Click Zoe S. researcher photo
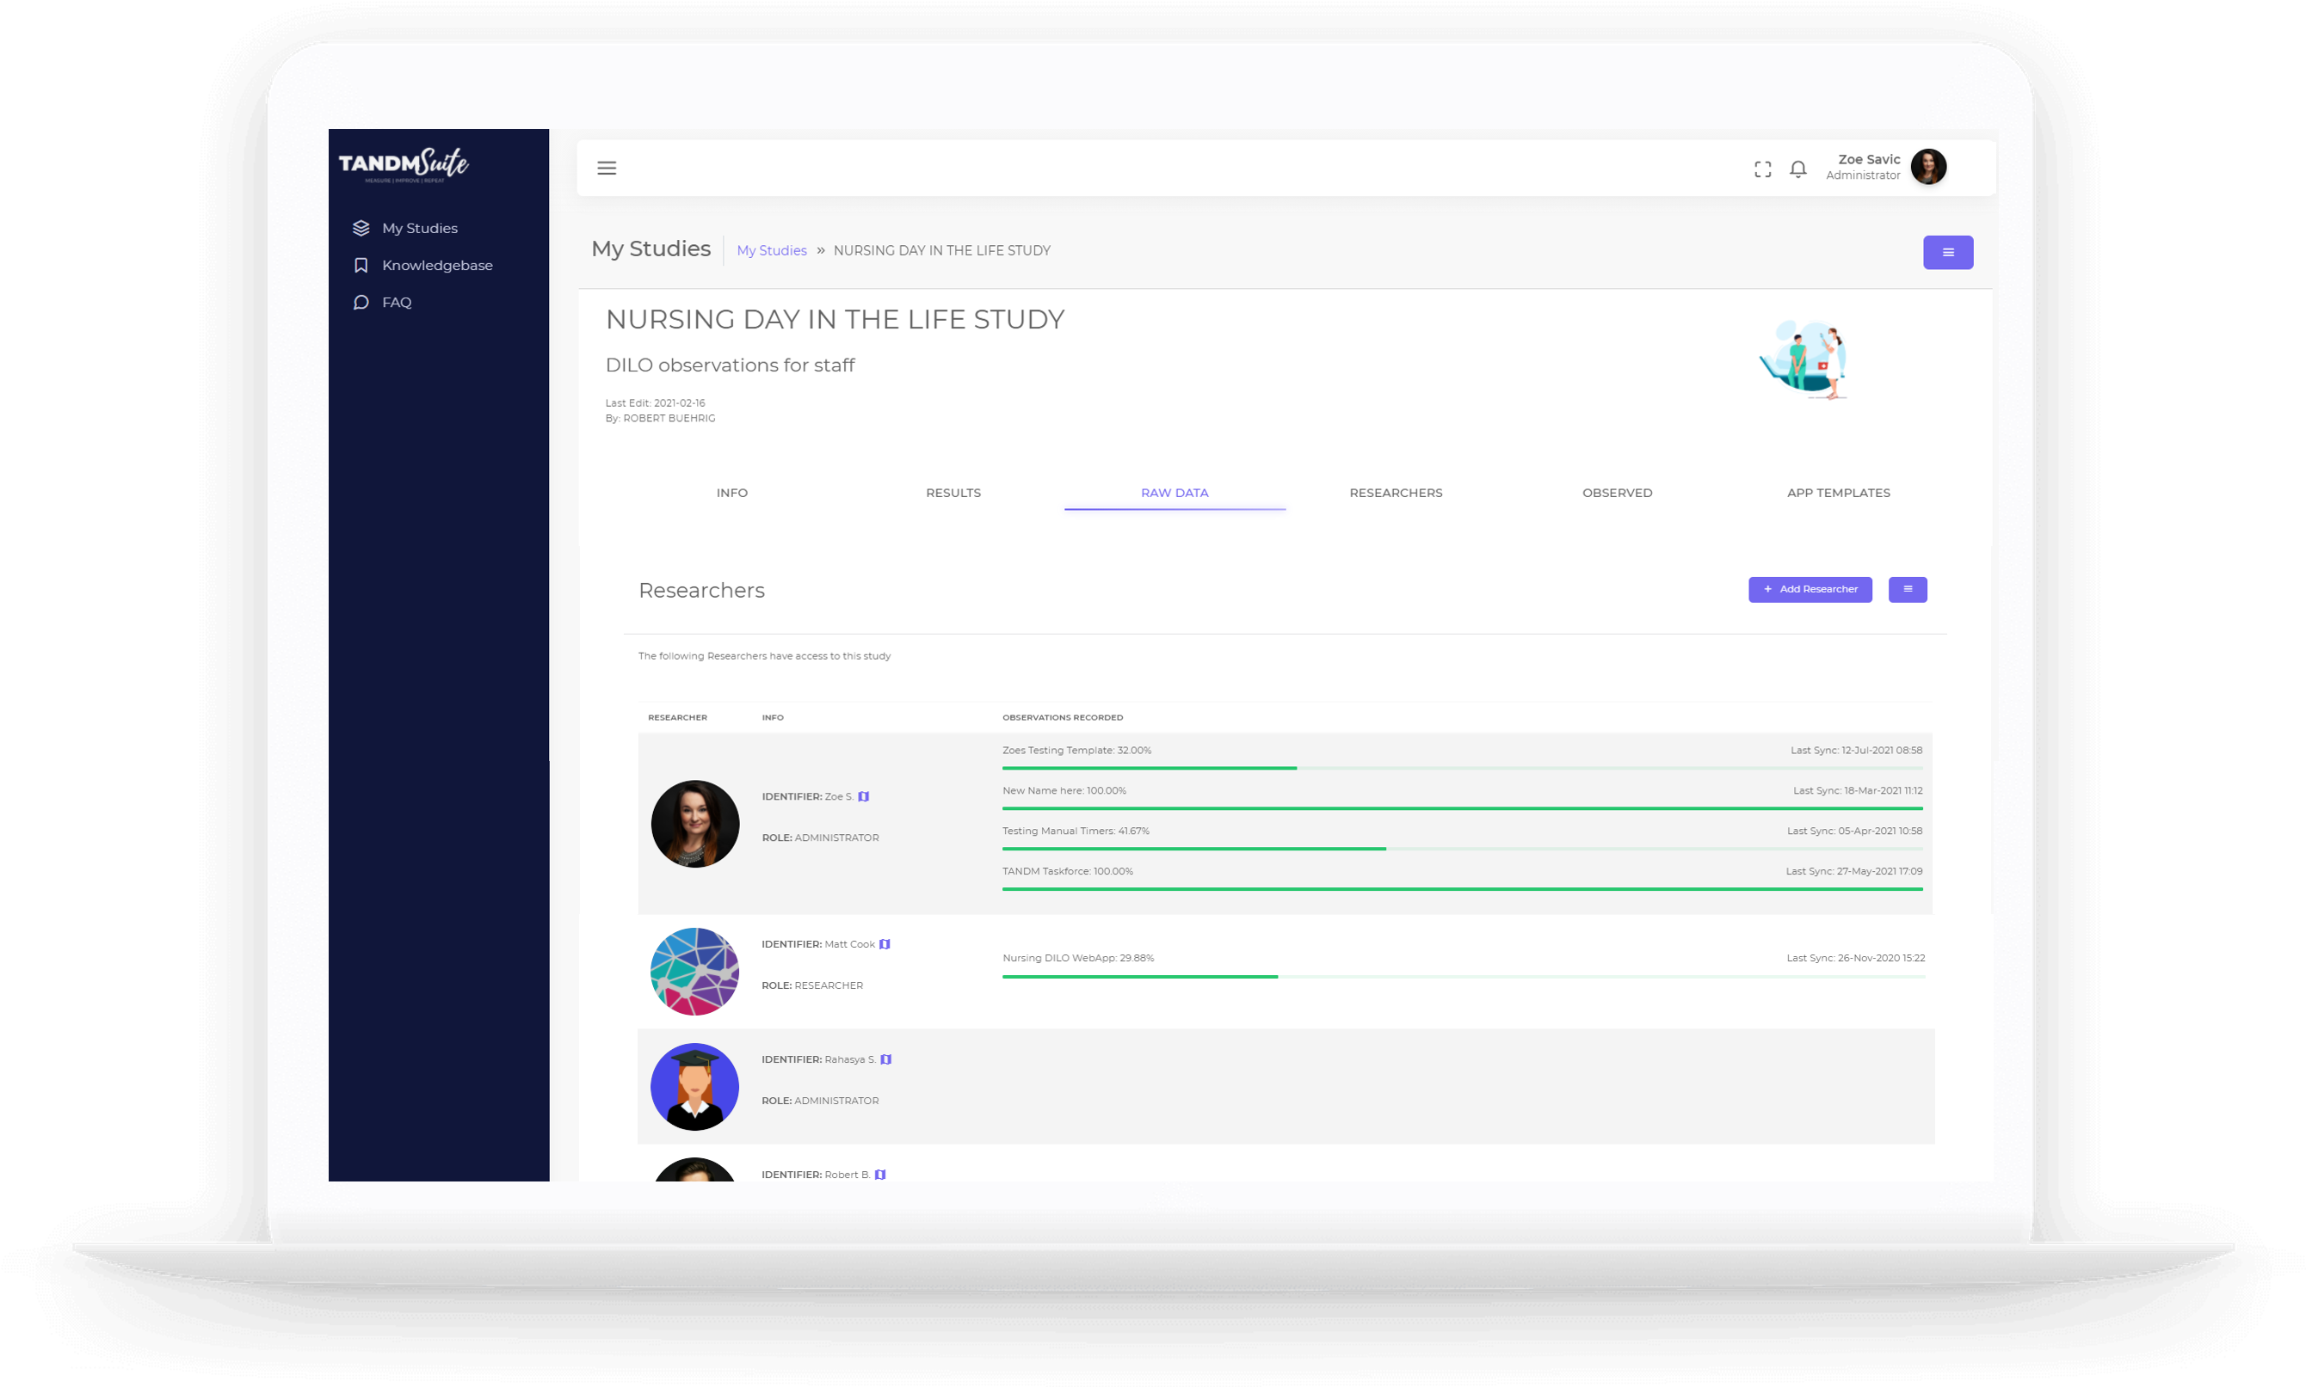The width and height of the screenshot is (2306, 1387). 694,824
